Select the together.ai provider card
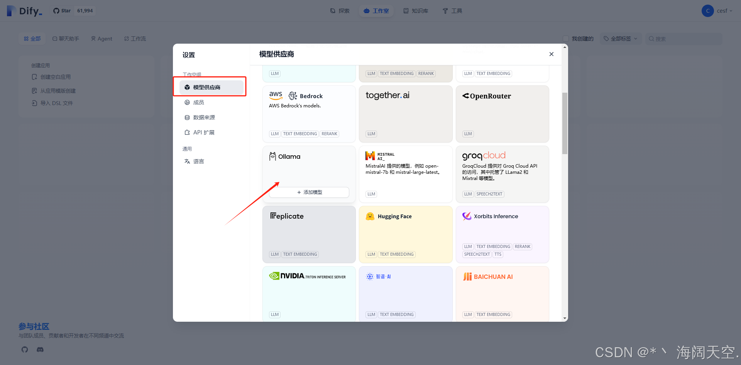 [406, 114]
